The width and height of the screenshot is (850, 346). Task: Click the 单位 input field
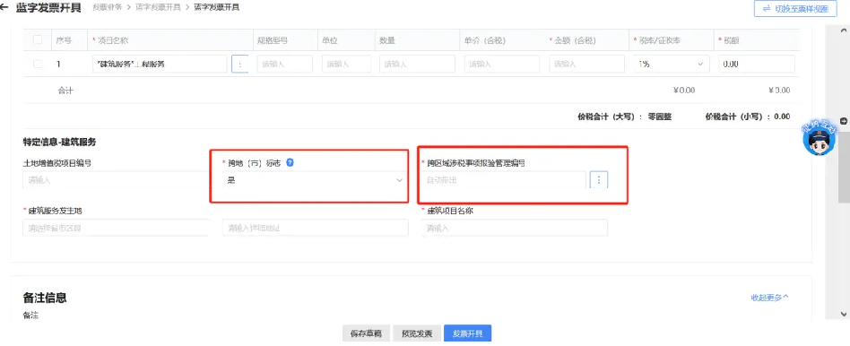coord(346,64)
